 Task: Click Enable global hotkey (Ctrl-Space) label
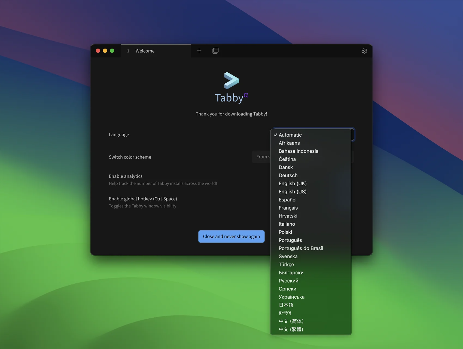point(143,199)
